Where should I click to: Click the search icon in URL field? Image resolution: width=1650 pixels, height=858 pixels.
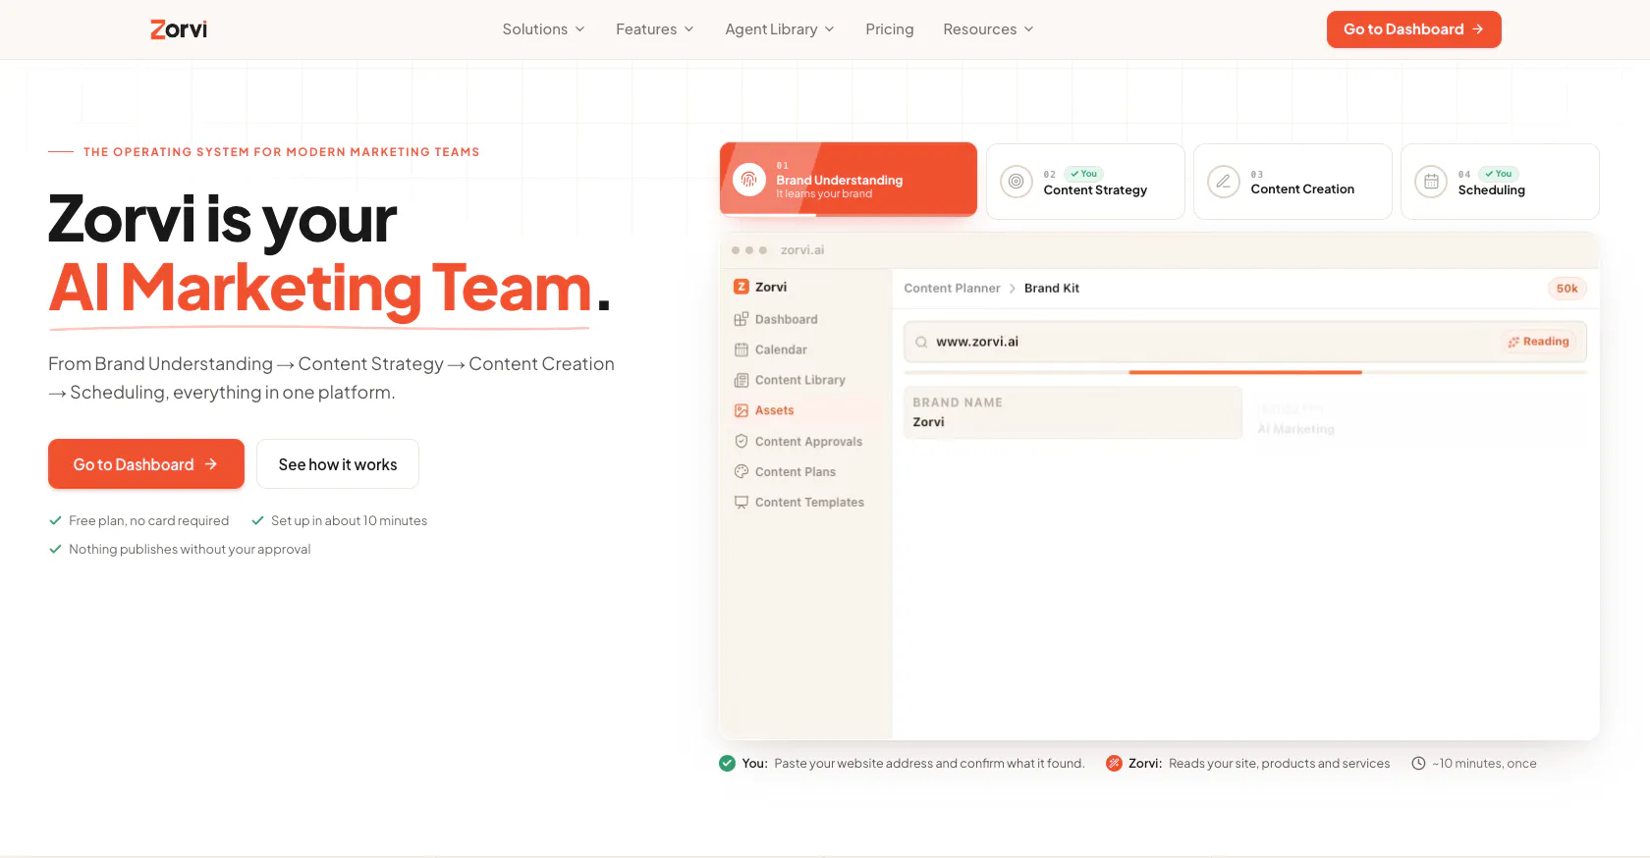[921, 343]
